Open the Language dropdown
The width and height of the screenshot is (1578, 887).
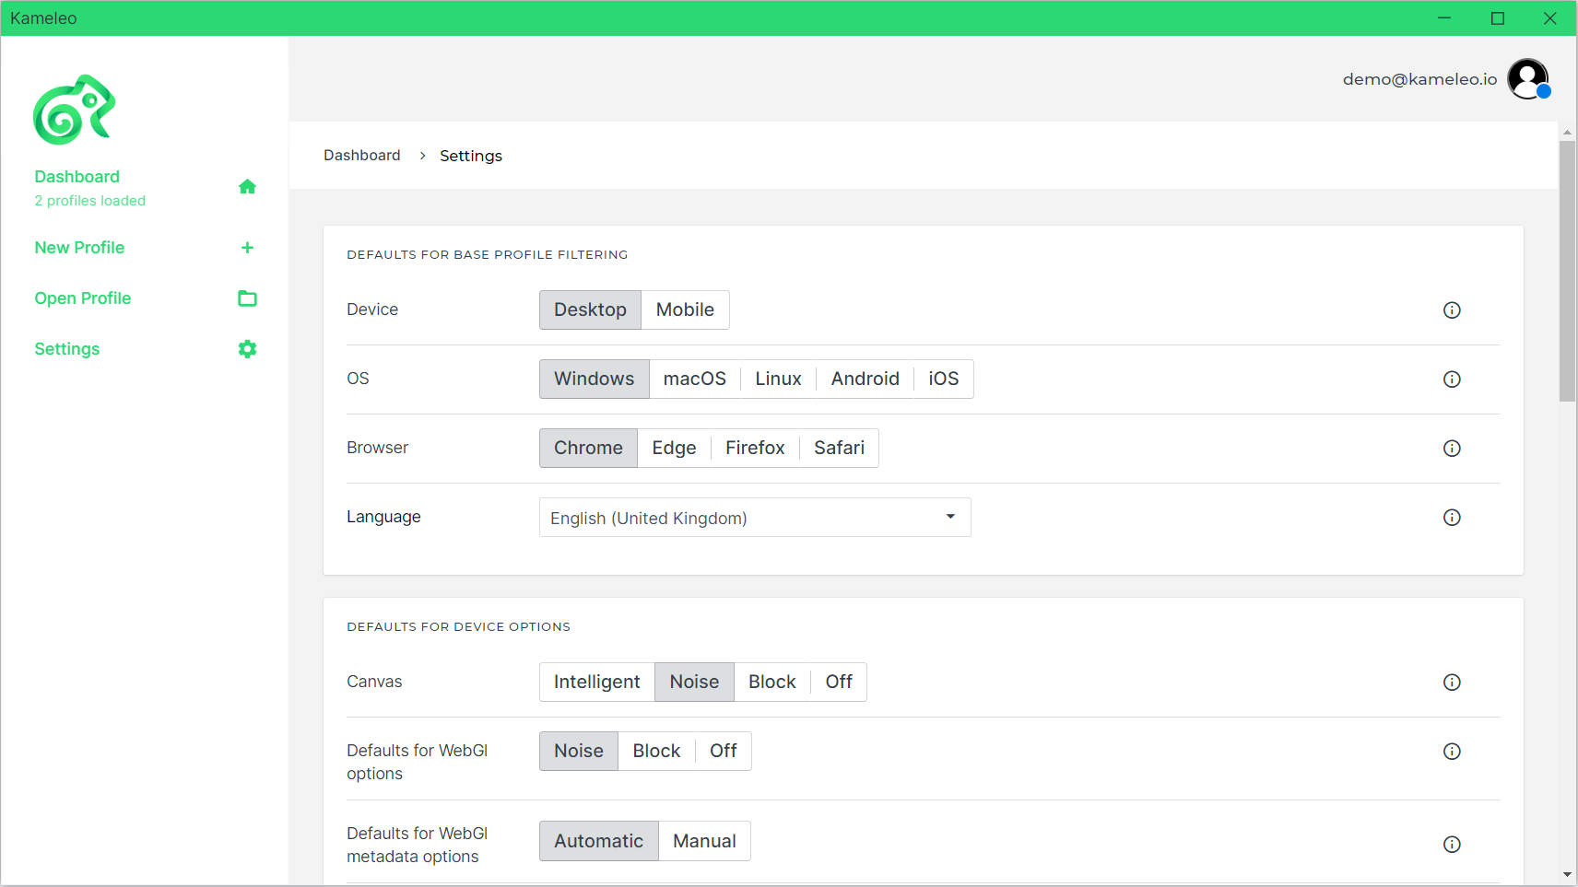coord(754,518)
